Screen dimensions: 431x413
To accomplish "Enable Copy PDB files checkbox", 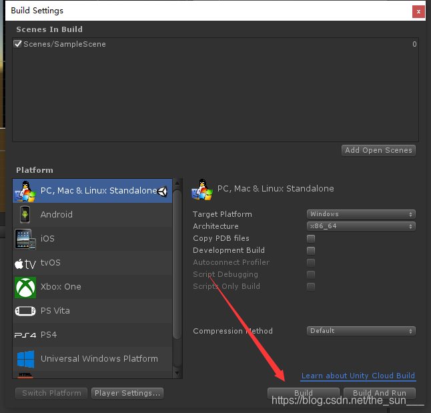I will click(311, 239).
